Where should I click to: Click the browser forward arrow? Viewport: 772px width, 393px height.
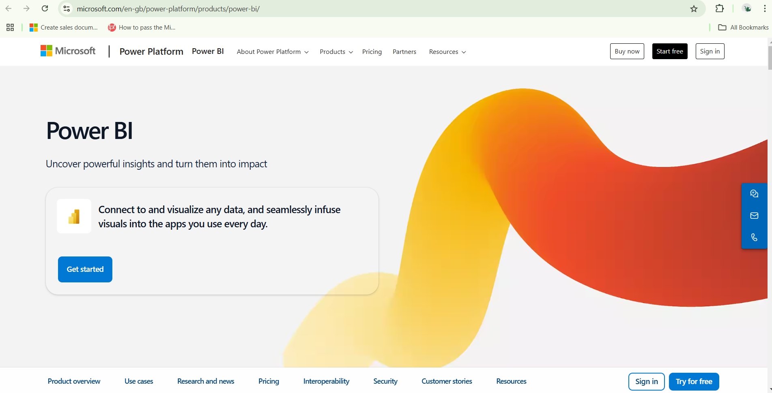tap(26, 9)
